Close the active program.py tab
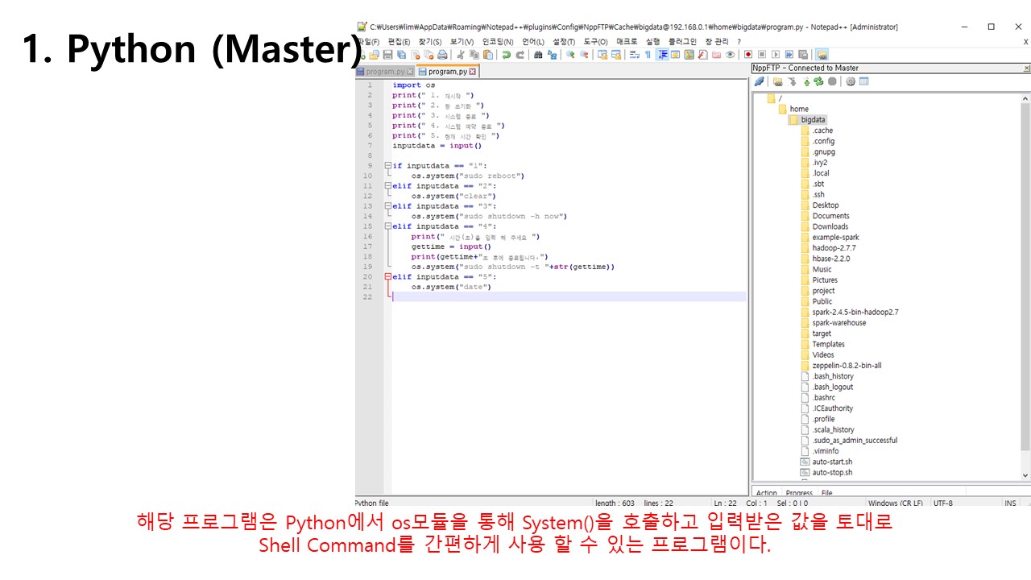 click(473, 72)
